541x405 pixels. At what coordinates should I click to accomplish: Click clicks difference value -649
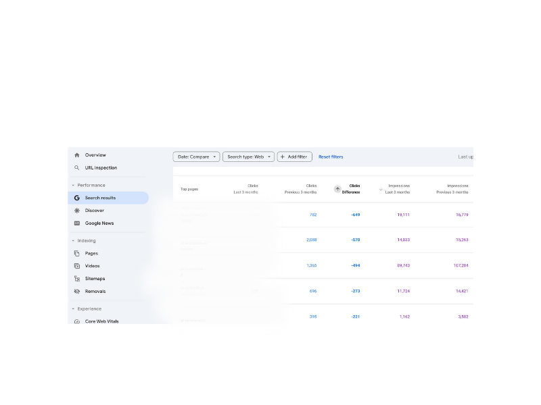[356, 215]
